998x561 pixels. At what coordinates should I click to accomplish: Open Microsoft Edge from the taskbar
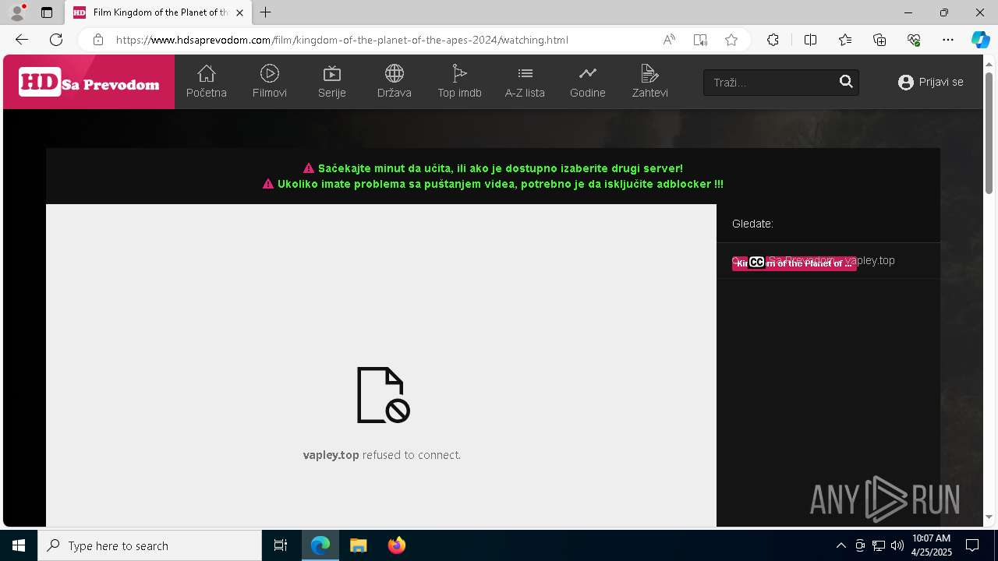point(320,545)
